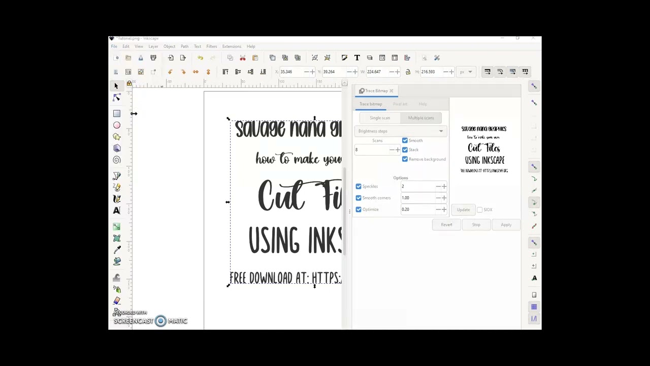
Task: Decrease the Scans value
Action: click(x=392, y=150)
